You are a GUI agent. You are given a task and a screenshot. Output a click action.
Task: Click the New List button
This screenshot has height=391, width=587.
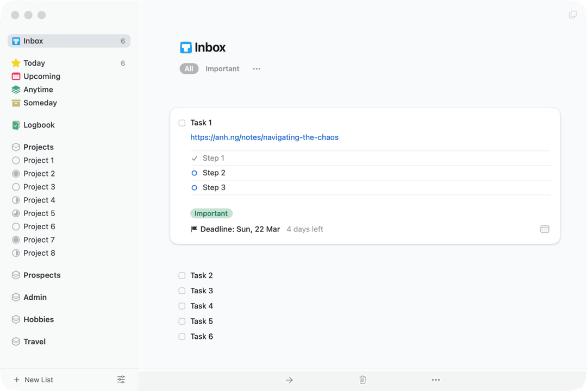[33, 379]
